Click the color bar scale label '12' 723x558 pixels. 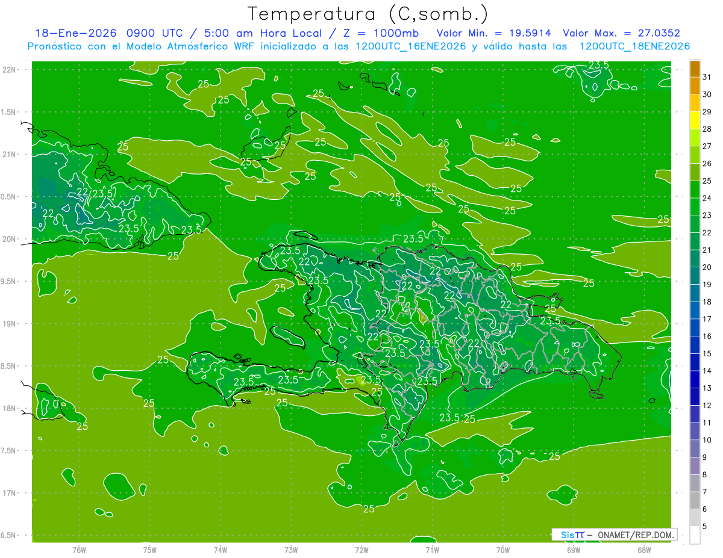click(707, 405)
